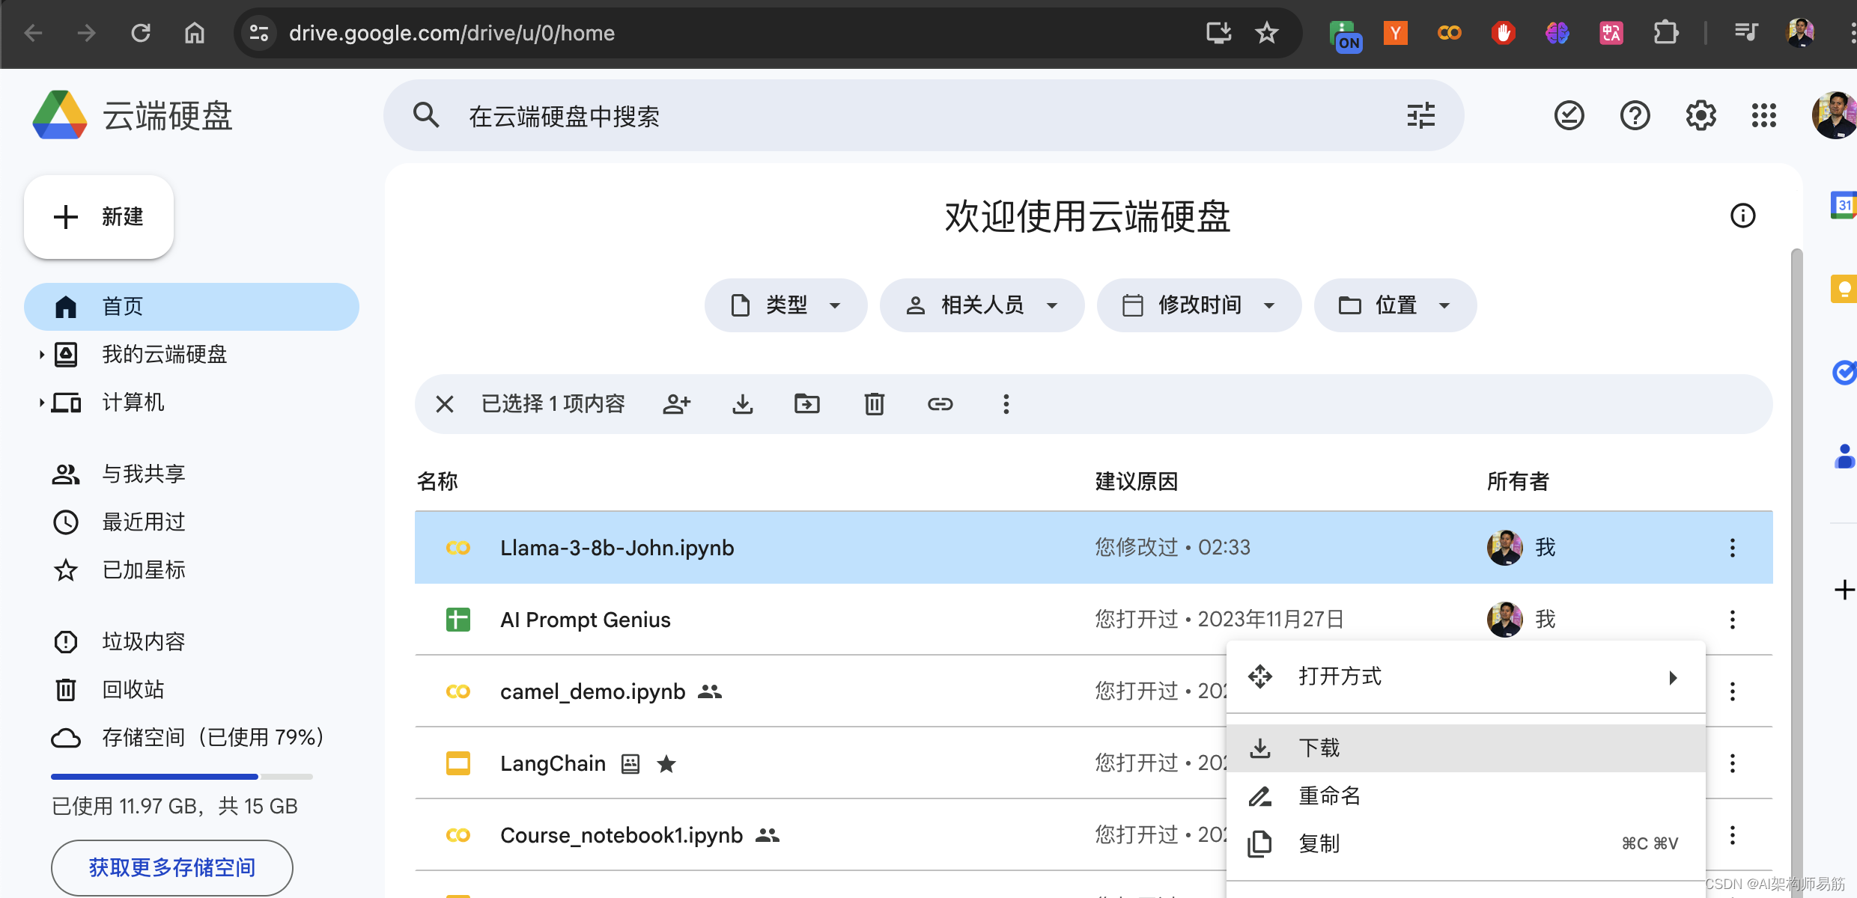Choose Rename in the context menu
The image size is (1857, 898).
pos(1465,796)
